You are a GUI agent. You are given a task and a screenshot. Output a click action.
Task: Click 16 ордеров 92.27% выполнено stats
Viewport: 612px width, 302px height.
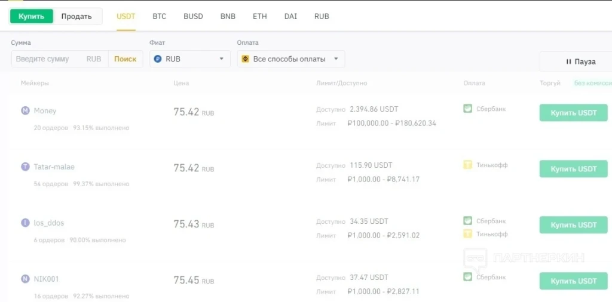(81, 296)
